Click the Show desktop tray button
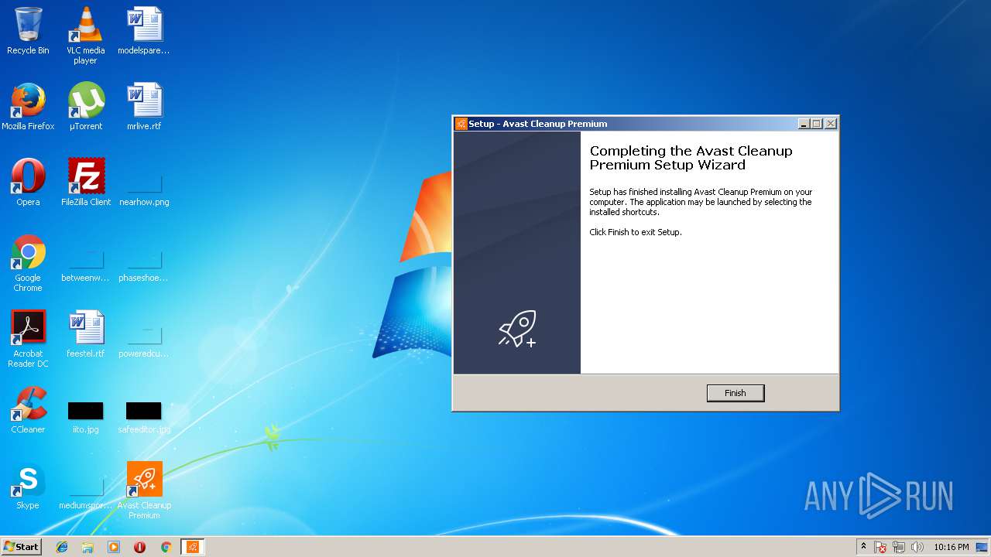Image resolution: width=991 pixels, height=557 pixels. 982,547
